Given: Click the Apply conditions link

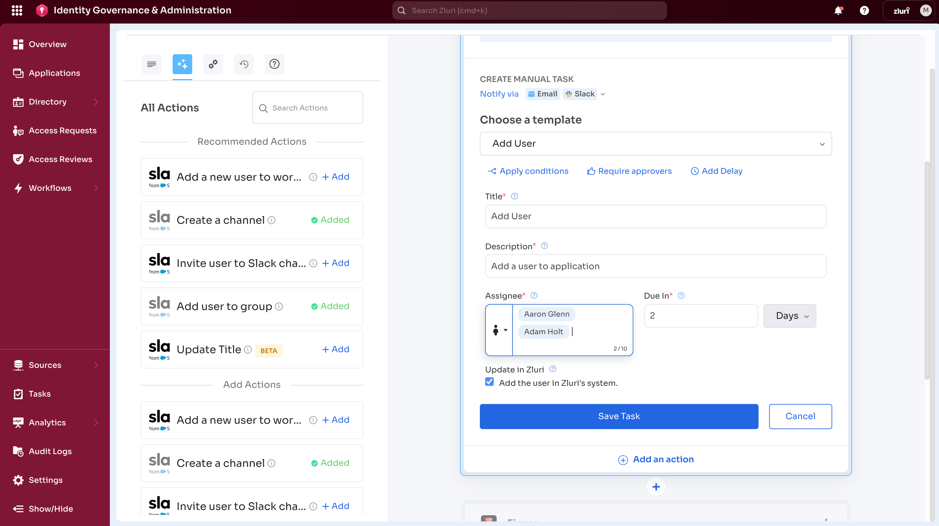Looking at the screenshot, I should (528, 171).
